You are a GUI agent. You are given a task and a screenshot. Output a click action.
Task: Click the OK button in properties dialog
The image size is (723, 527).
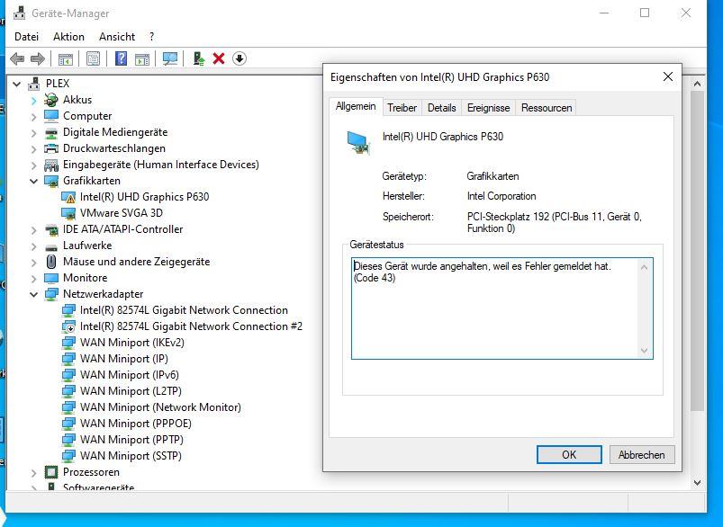[x=569, y=455]
